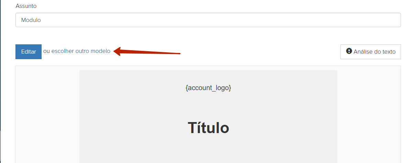Focus the Assunto input field containing Modulo
Image resolution: width=402 pixels, height=163 pixels.
point(208,20)
